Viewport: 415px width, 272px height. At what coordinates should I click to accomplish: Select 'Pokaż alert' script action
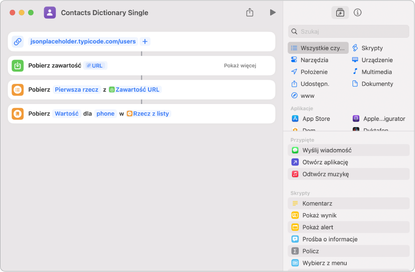[x=317, y=228]
